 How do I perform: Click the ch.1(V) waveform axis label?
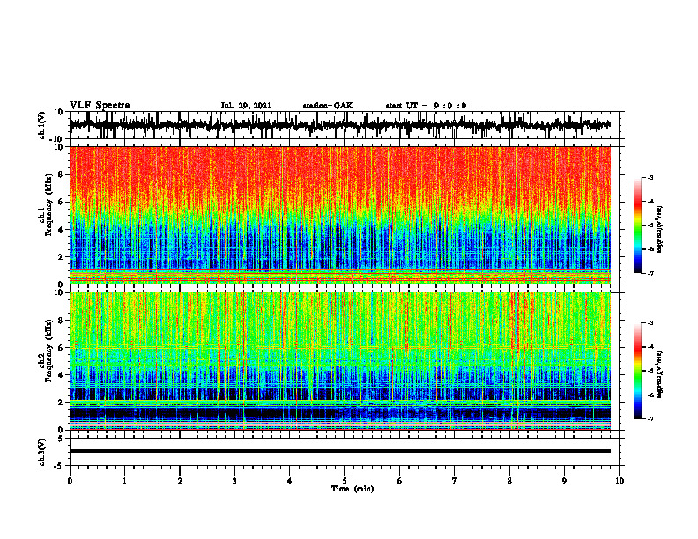tap(41, 124)
